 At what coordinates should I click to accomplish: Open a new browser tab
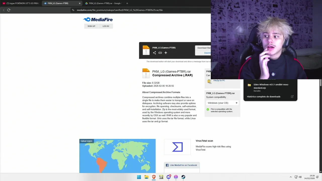127,3
